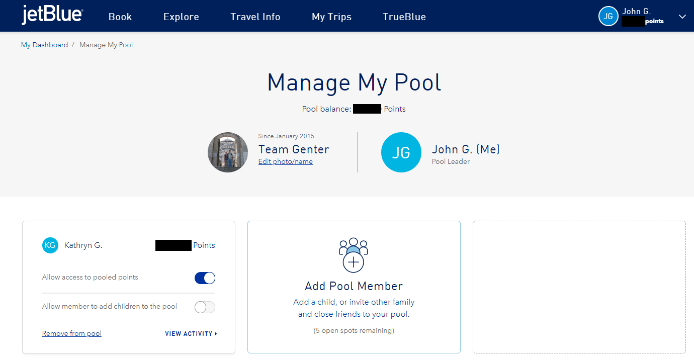Click the Team Genter pool photo
The height and width of the screenshot is (362, 694).
(x=228, y=152)
